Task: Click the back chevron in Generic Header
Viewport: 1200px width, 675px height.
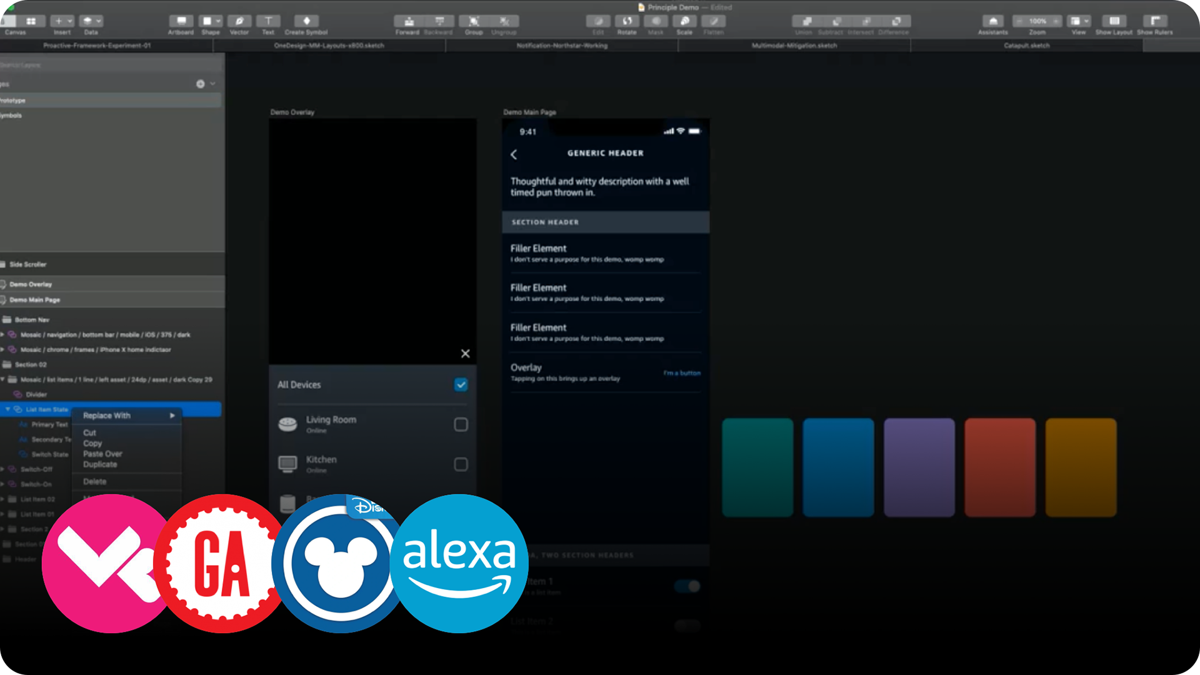Action: pos(514,154)
